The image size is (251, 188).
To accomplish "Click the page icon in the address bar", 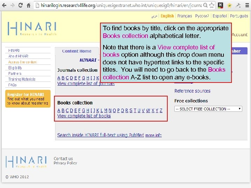I will (37, 6).
